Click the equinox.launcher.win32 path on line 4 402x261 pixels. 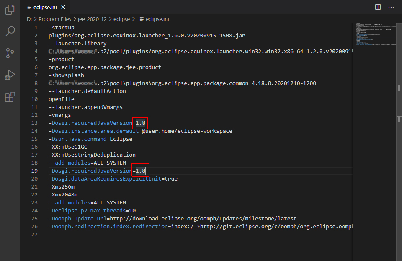(201, 52)
